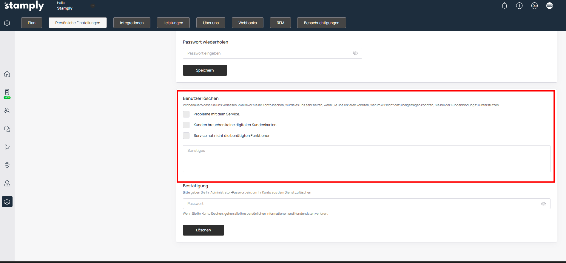Click into the Sonstiges text area

pos(366,159)
